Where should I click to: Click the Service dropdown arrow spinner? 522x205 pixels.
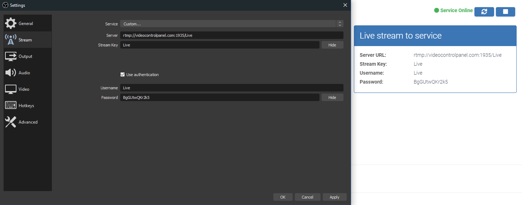[340, 24]
